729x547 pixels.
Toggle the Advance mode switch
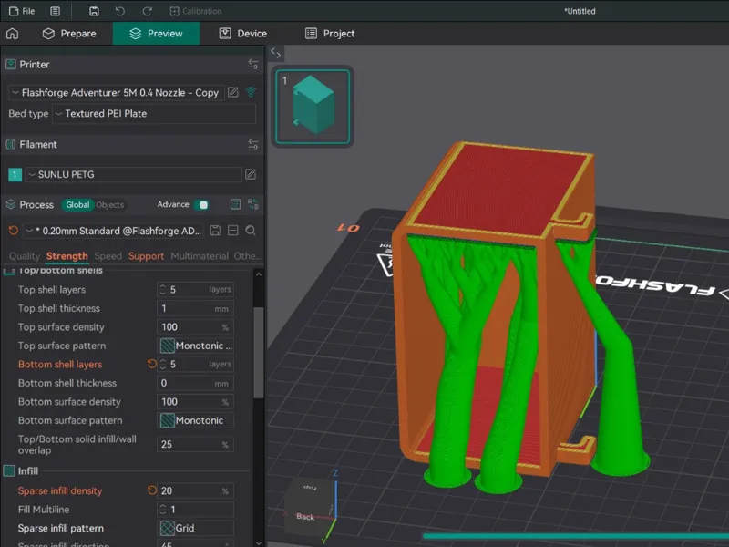(x=203, y=204)
